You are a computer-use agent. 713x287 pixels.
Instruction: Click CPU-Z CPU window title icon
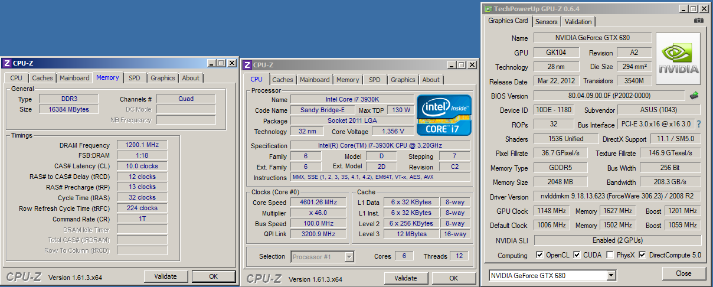point(247,65)
